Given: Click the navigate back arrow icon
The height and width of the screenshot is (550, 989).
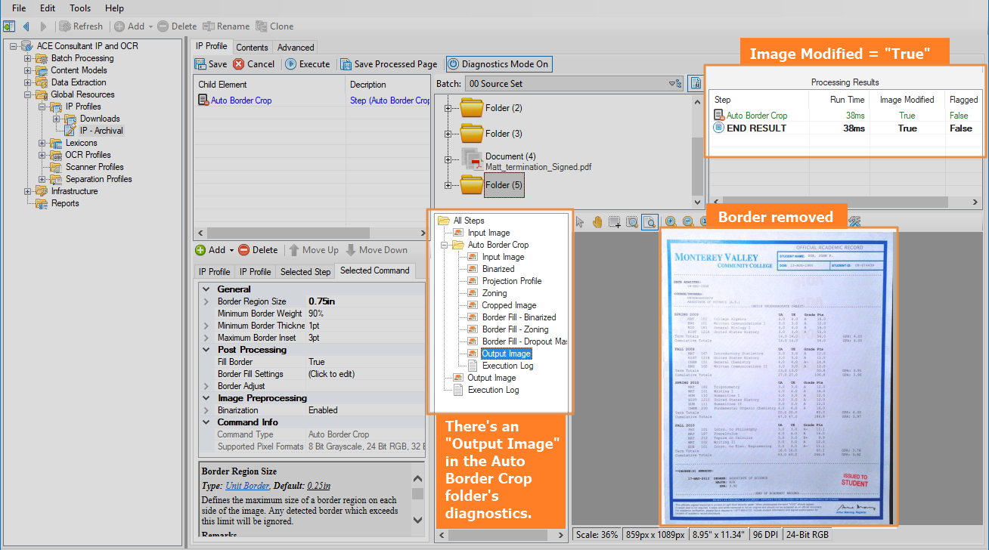Looking at the screenshot, I should coord(26,26).
